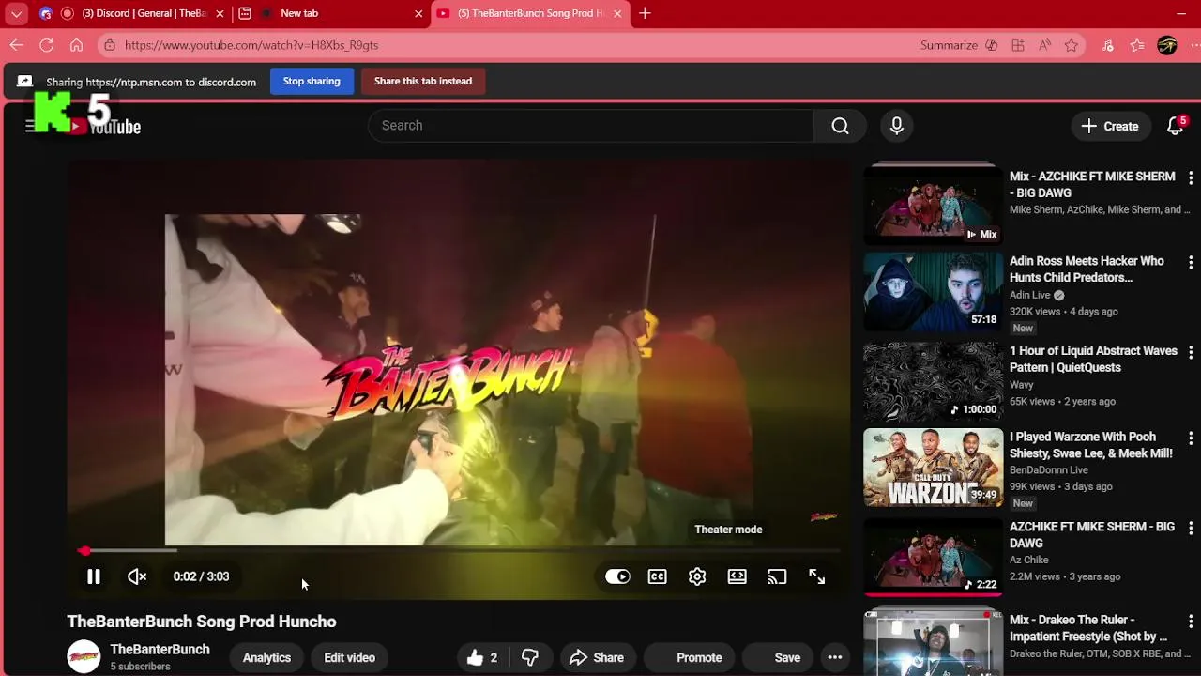Expand the tab search dropdown
Screen dimensions: 1201x676
pyautogui.click(x=16, y=13)
